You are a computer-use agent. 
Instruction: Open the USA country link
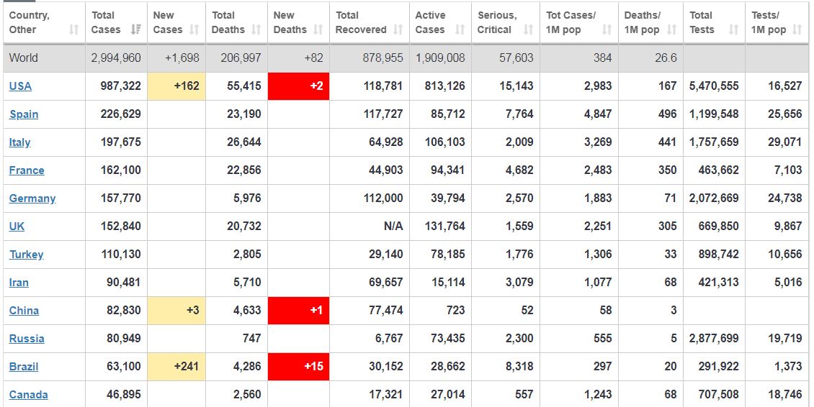pos(20,86)
